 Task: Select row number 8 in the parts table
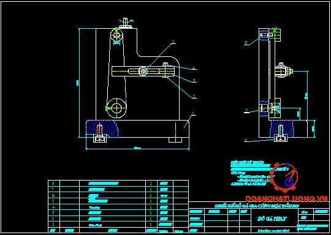[x=53, y=184]
